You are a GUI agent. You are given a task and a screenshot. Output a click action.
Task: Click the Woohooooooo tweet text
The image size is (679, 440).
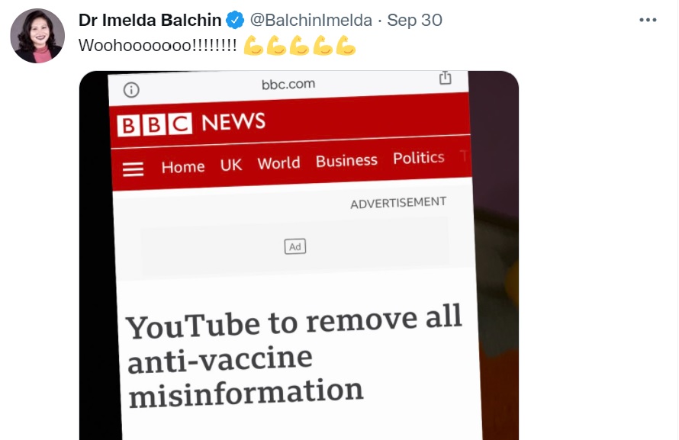click(158, 46)
